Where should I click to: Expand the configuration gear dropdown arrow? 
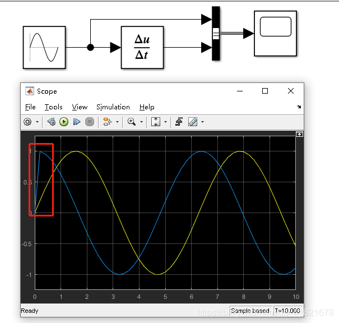37,122
